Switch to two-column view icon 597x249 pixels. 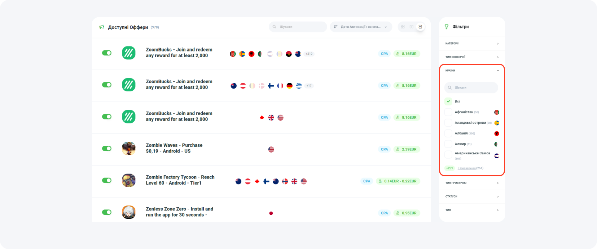point(411,27)
